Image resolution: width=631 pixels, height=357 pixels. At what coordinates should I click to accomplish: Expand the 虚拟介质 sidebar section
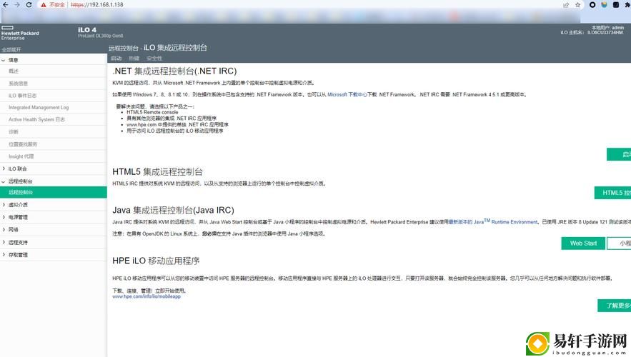click(4, 205)
